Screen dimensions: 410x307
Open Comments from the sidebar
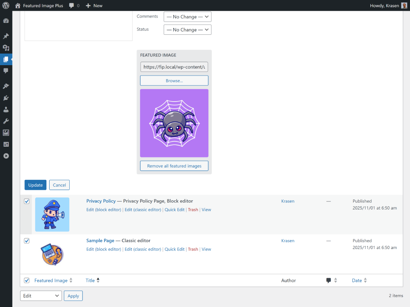coord(6,71)
